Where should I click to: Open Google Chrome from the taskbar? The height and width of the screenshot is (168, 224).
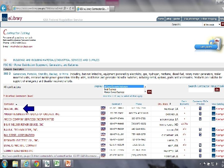pos(36,164)
